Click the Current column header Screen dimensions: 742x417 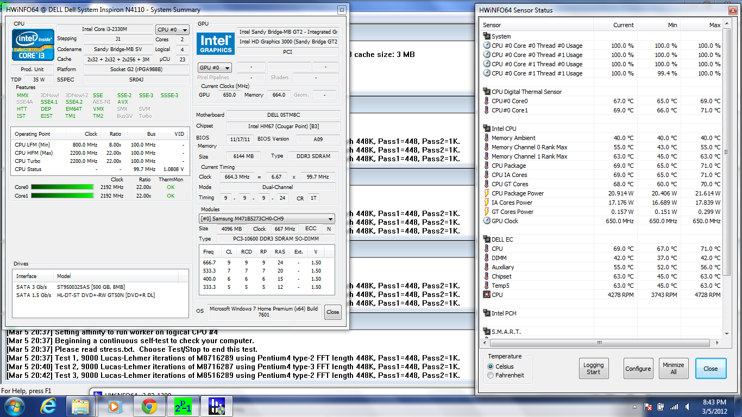[x=615, y=25]
